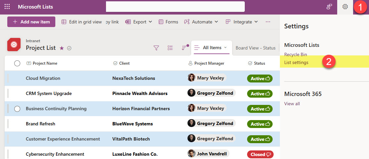
Task: Select the Business Continuity Planning row circle
Action: [x=17, y=109]
